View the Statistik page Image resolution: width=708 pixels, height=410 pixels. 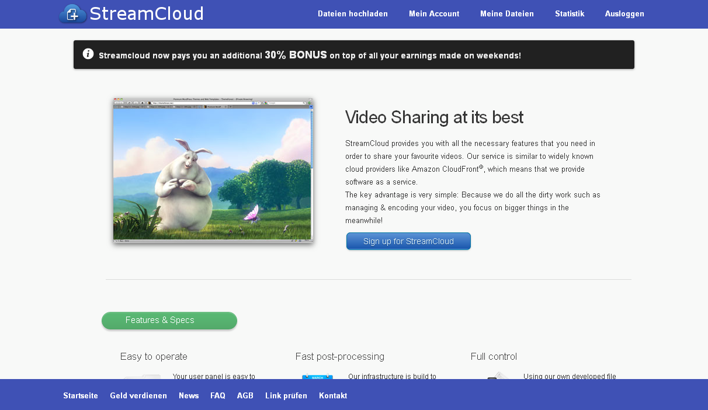pos(570,14)
